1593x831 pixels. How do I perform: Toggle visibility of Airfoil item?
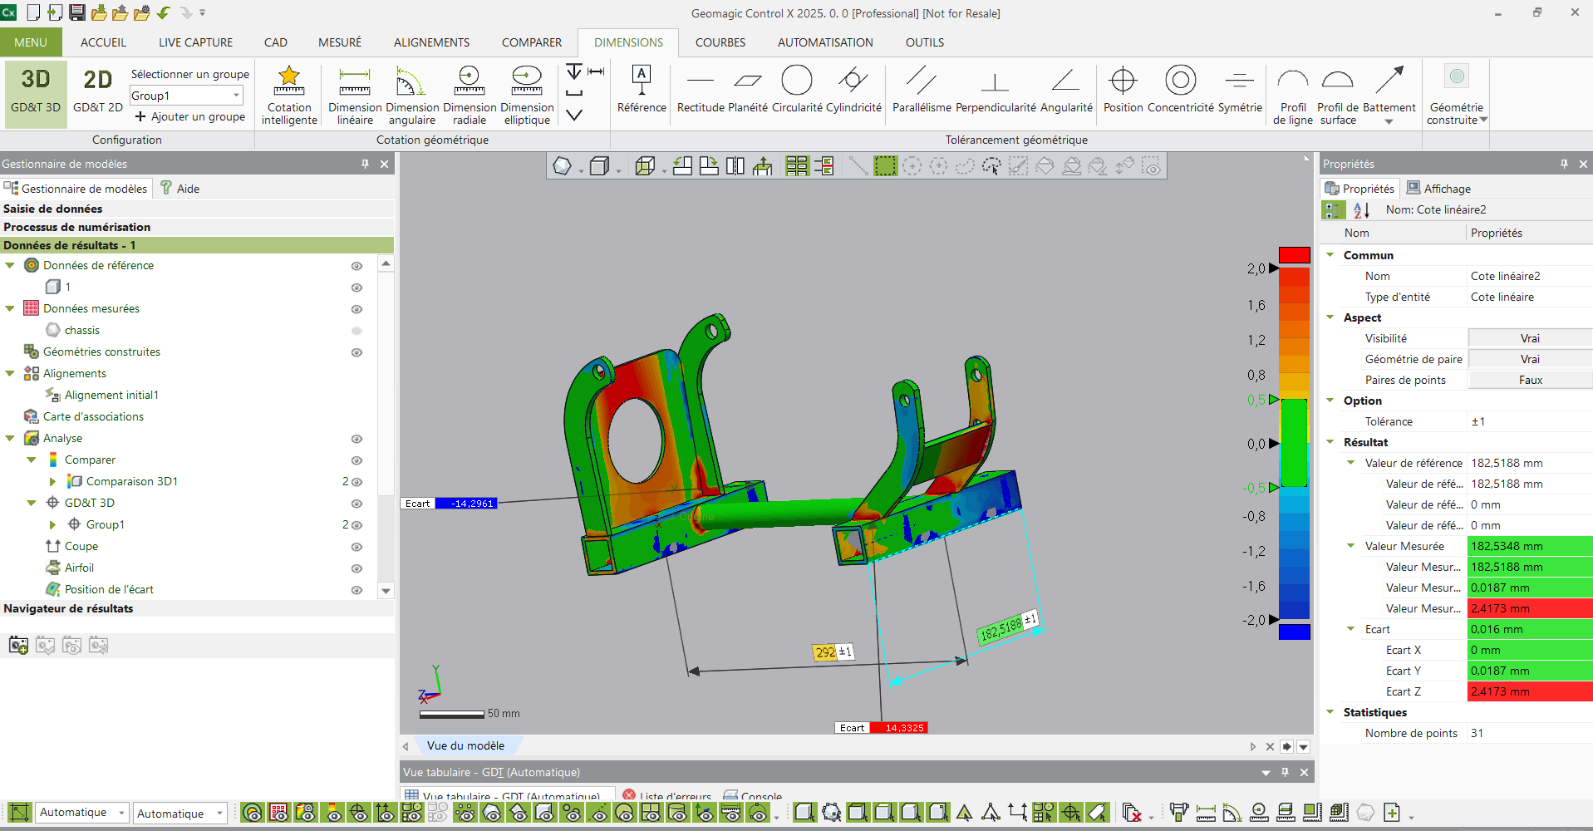[x=356, y=568]
